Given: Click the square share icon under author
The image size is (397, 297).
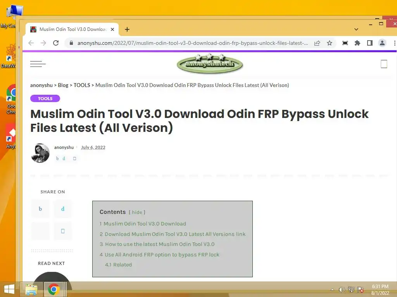Looking at the screenshot, I should pos(74,158).
